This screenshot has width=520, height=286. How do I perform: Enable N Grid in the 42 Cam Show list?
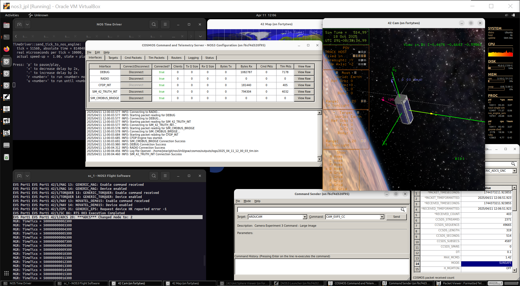tap(336, 173)
